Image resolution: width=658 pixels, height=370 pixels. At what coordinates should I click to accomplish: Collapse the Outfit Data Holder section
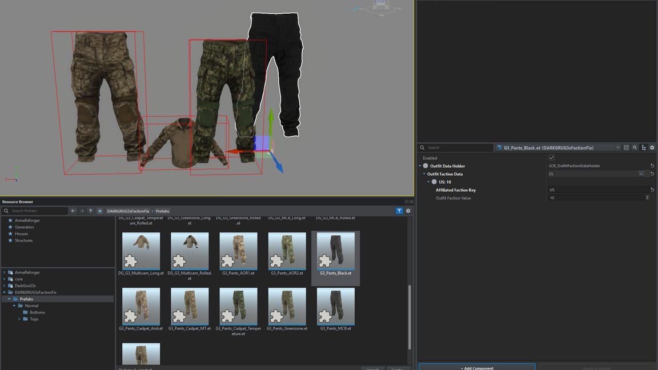pyautogui.click(x=420, y=166)
